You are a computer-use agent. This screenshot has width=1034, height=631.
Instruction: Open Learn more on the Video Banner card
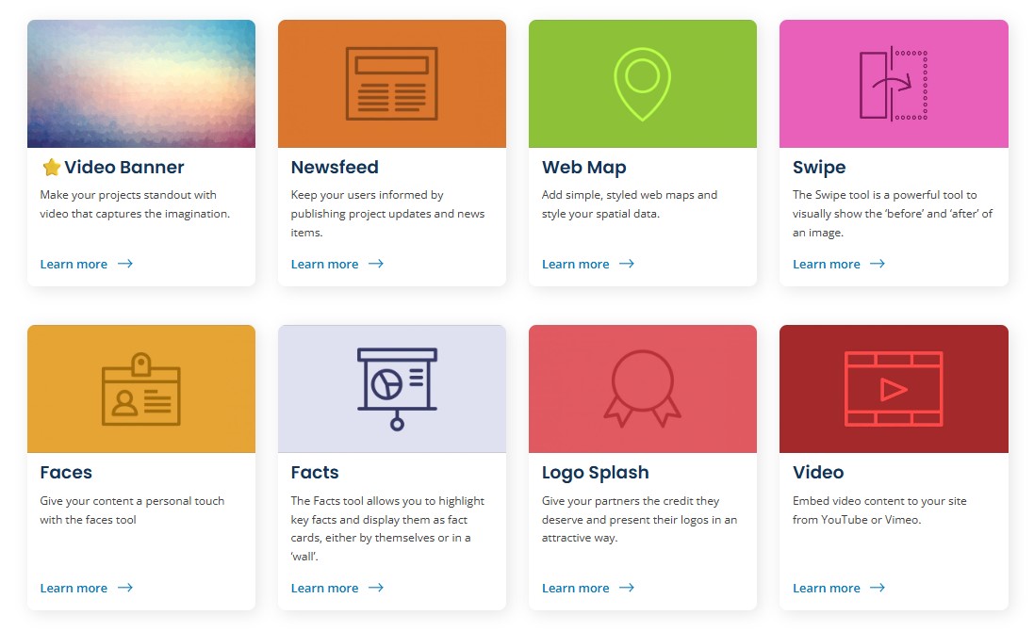[74, 264]
